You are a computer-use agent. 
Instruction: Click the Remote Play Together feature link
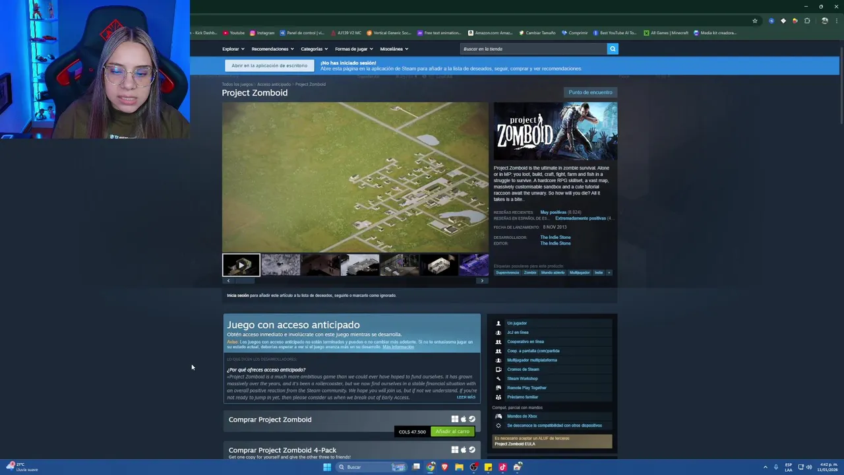(526, 388)
